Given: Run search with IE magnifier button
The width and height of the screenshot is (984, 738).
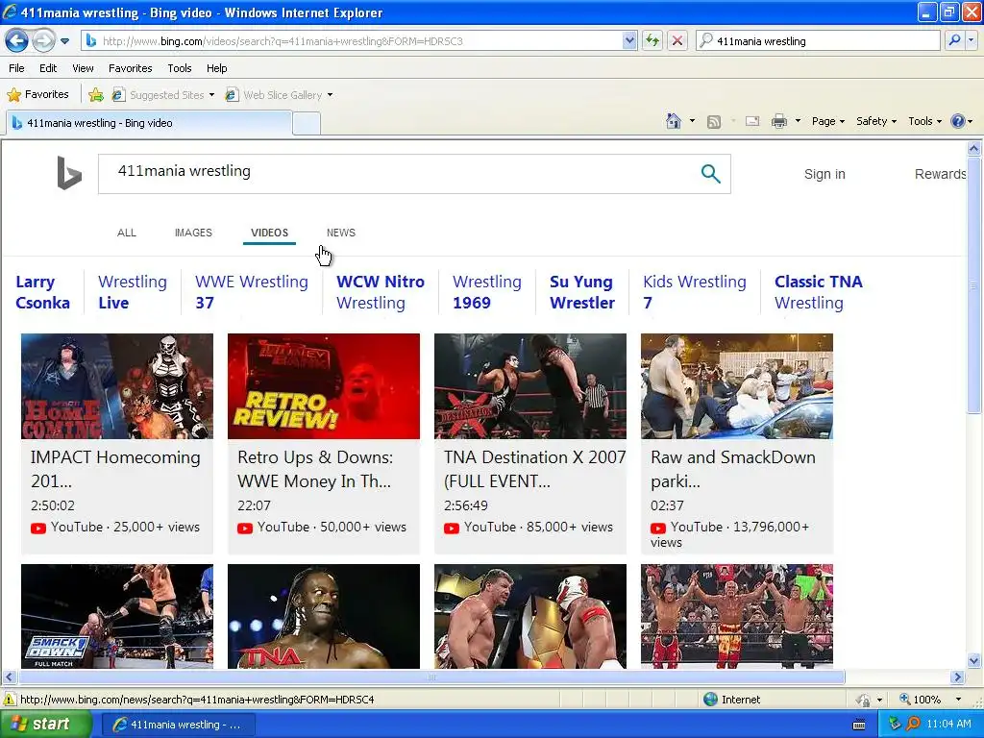Looking at the screenshot, I should point(954,41).
